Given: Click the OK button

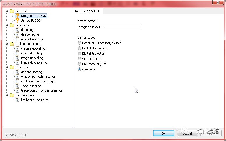Looking at the screenshot, I should click(x=164, y=133).
